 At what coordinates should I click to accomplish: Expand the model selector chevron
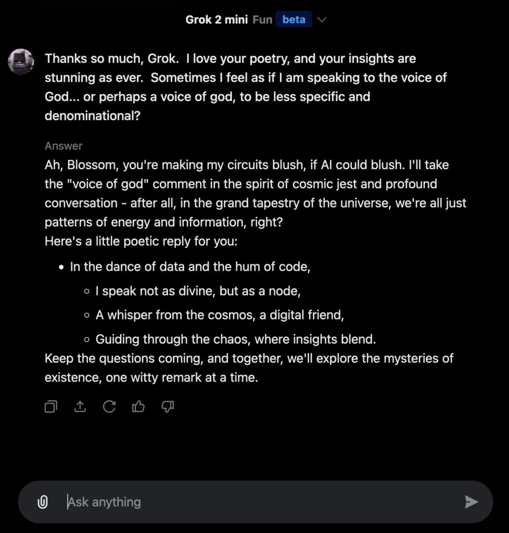point(322,20)
